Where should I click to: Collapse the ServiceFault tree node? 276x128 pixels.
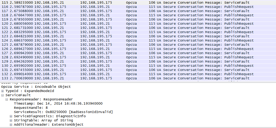tap(3, 95)
